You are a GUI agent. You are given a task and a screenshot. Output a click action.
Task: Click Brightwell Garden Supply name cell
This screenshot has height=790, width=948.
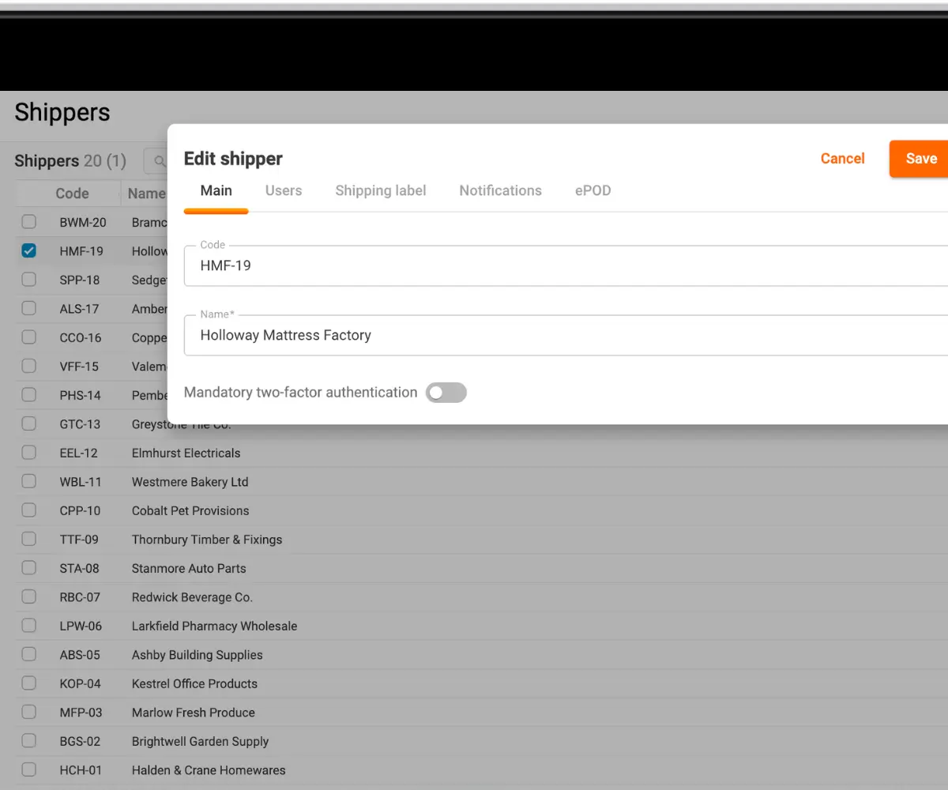click(x=201, y=742)
